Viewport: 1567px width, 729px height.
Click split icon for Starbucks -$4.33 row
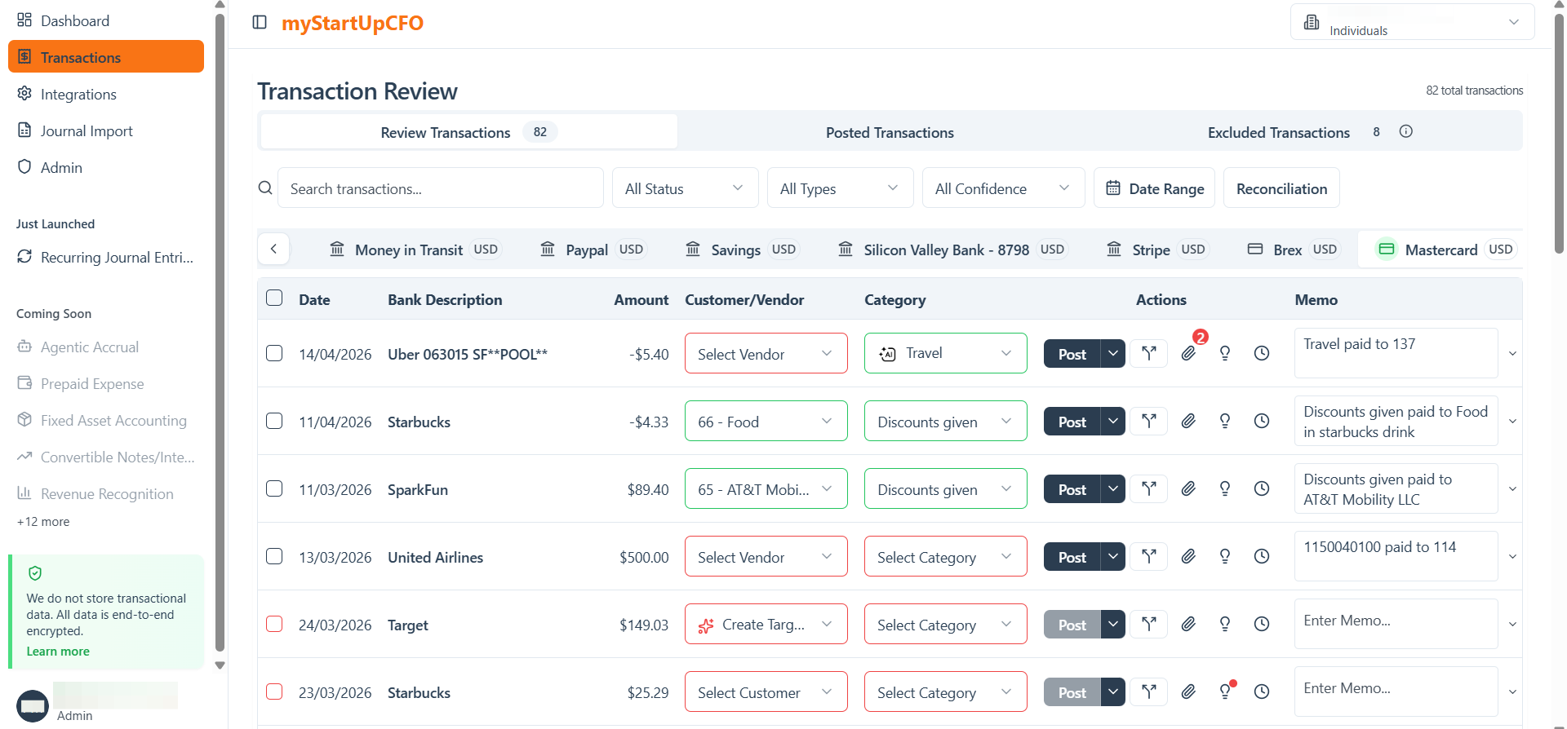1149,421
